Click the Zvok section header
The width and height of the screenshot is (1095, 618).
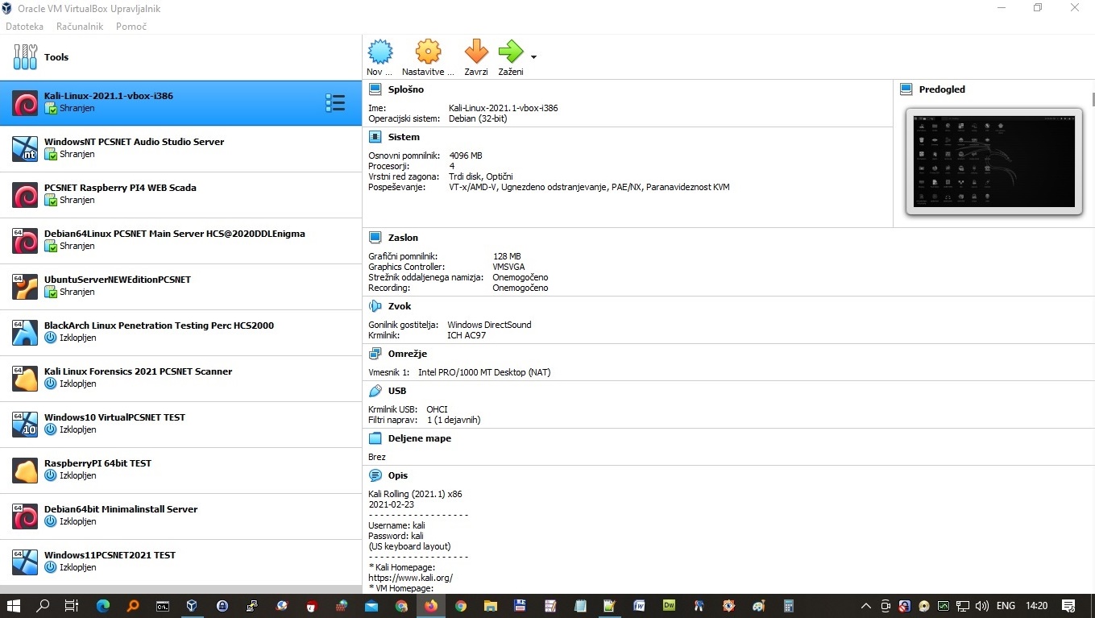coord(400,306)
